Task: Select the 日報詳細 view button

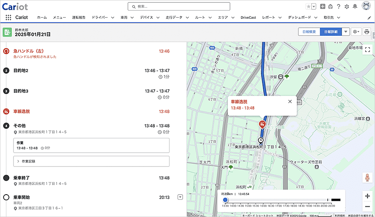Action: pos(331,32)
